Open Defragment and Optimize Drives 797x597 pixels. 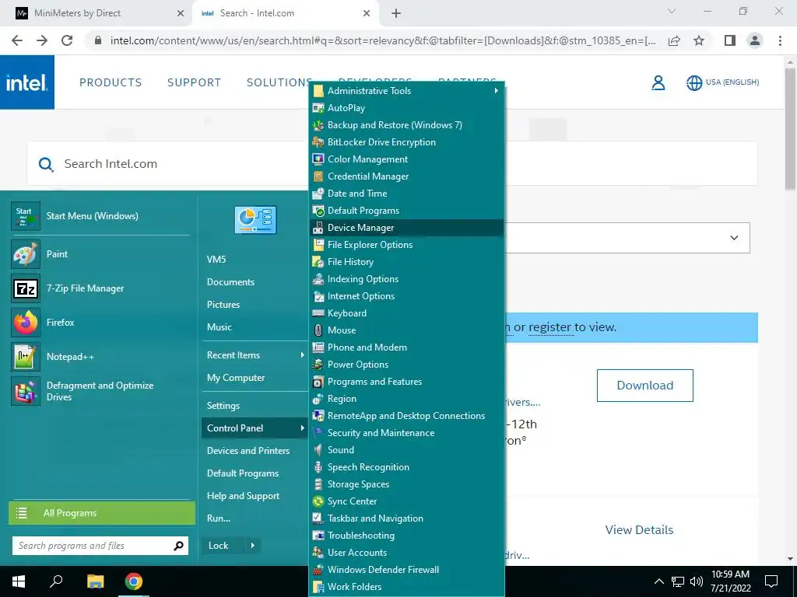[x=100, y=391]
